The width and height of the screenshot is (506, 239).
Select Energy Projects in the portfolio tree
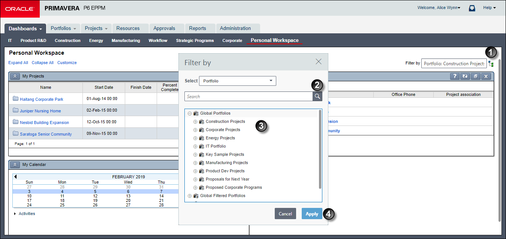tap(220, 138)
